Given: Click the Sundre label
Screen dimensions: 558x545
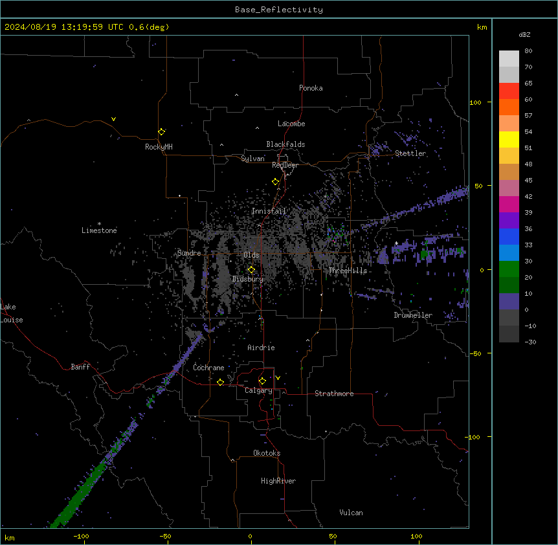Looking at the screenshot, I should pos(189,253).
